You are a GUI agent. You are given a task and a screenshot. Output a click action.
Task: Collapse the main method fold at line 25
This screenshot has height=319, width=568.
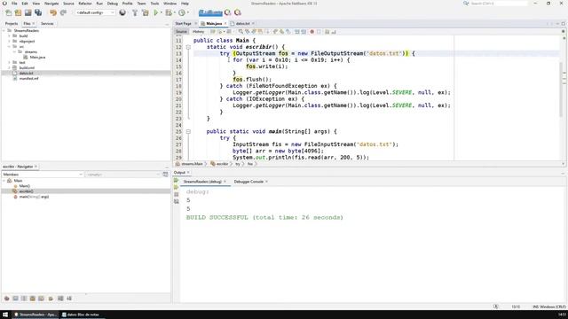[188, 132]
